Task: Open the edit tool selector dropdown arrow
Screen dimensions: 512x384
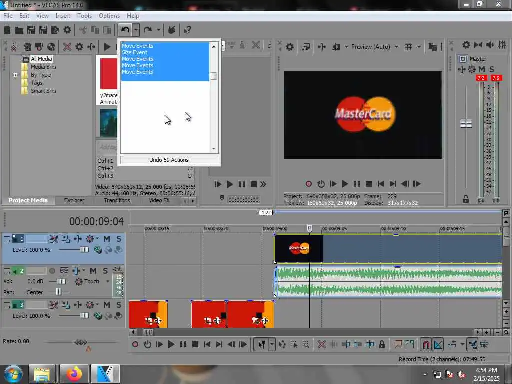Action: [272, 344]
